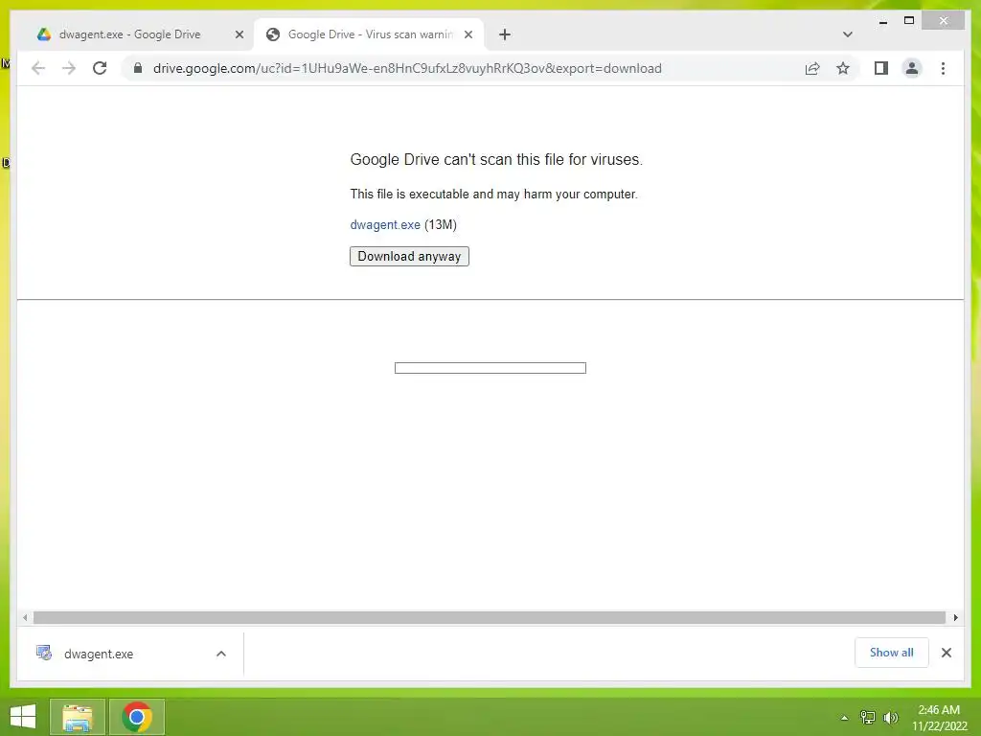Close the Virus scan warning tab
The height and width of the screenshot is (736, 981).
pyautogui.click(x=468, y=34)
